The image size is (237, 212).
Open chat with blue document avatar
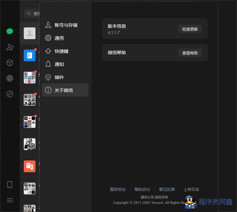(x=30, y=55)
